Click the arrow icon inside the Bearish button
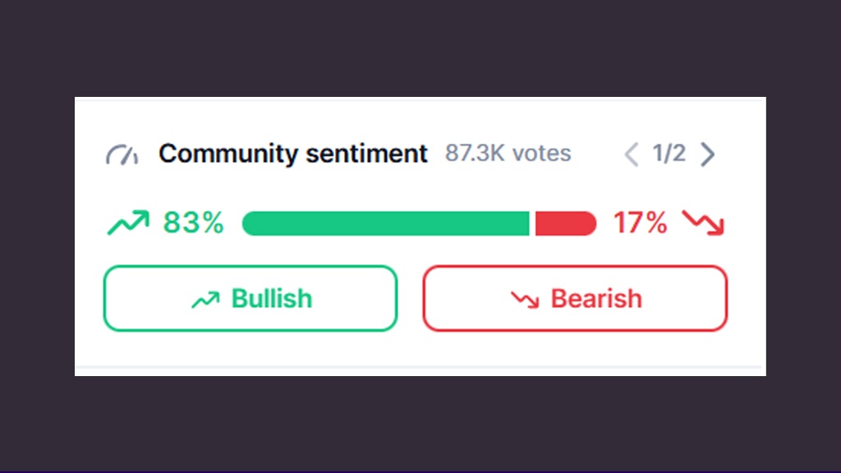The image size is (841, 473). (525, 300)
